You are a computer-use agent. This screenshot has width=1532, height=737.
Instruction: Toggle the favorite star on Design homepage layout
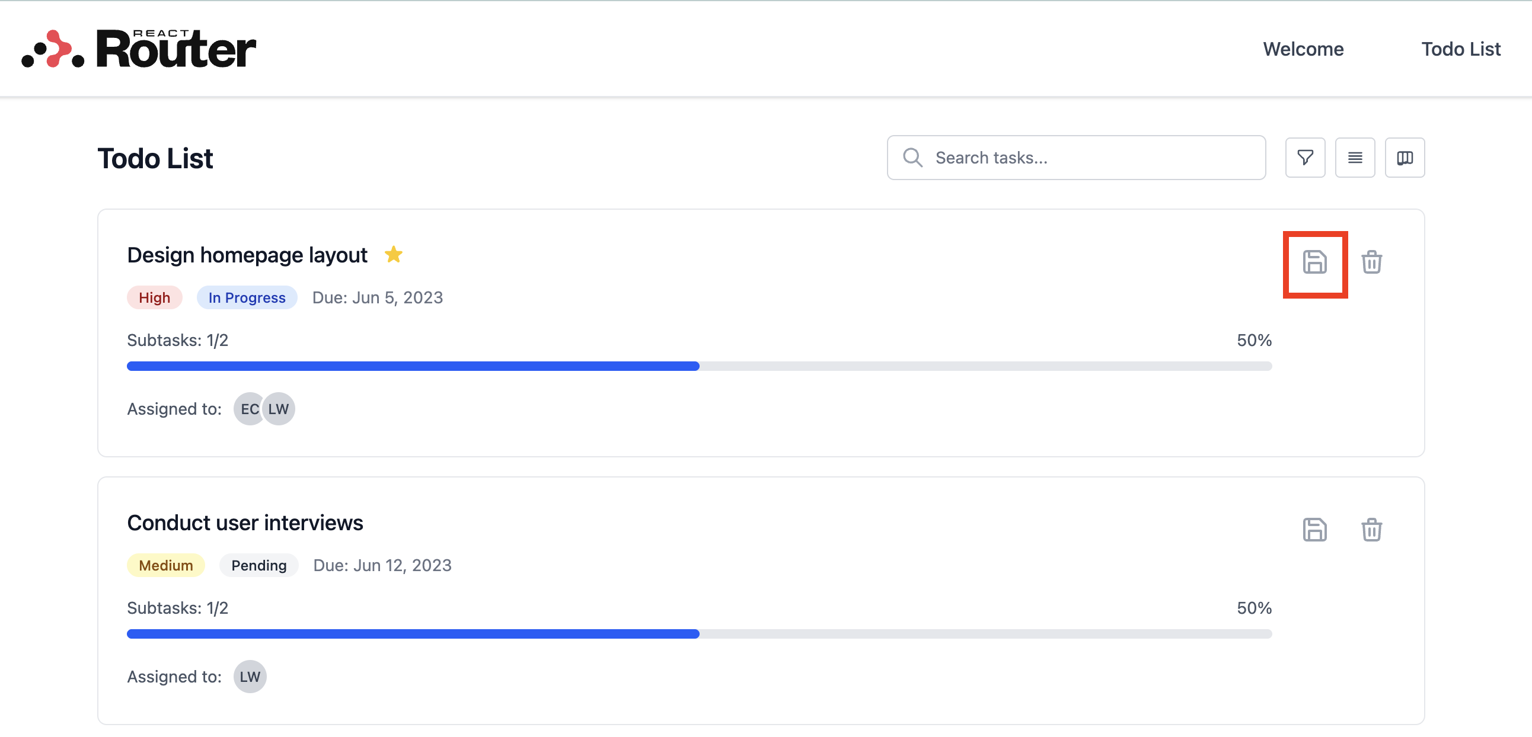393,255
